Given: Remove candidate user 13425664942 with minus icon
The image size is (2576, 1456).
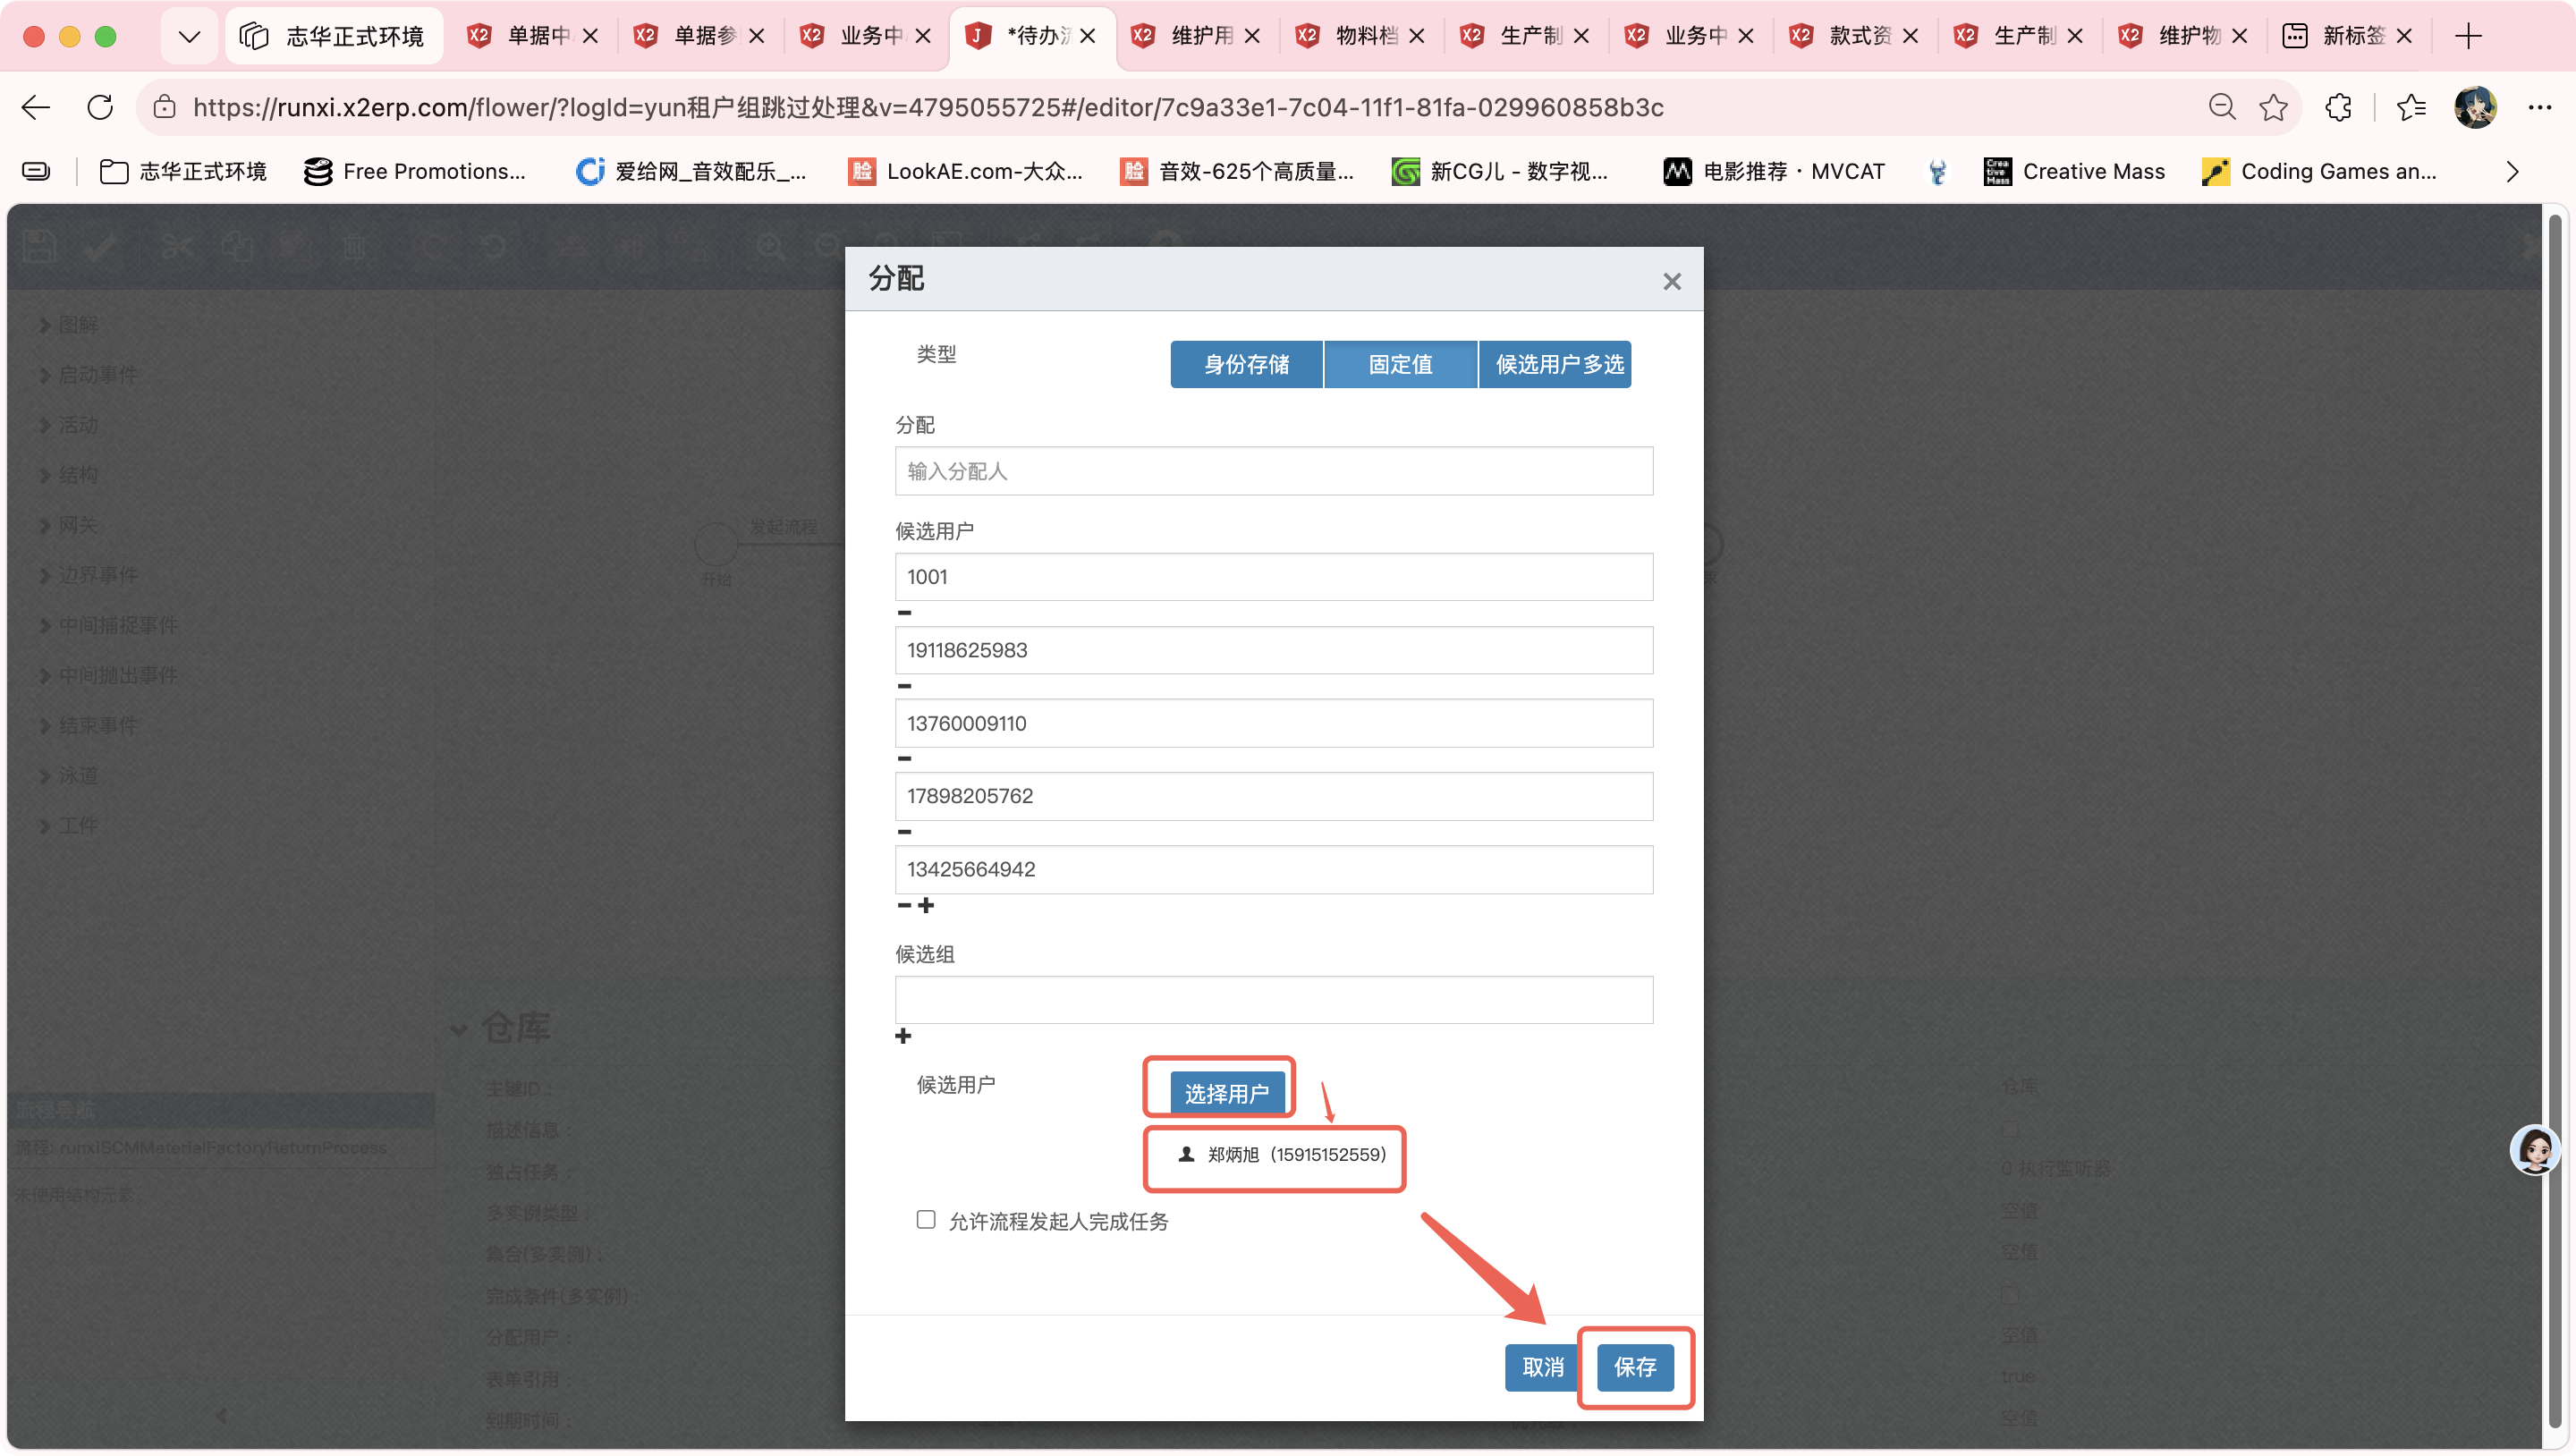Looking at the screenshot, I should [904, 905].
